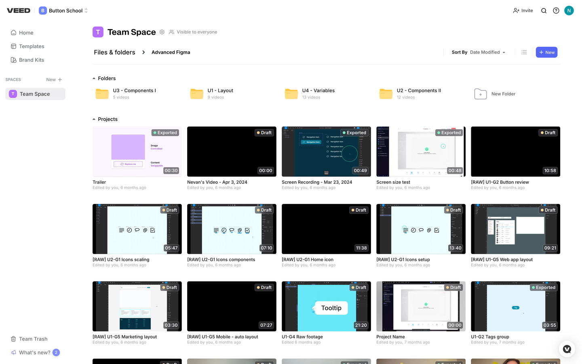Click the user avatar N icon
Viewport: 582px width, 364px height.
pos(569,11)
